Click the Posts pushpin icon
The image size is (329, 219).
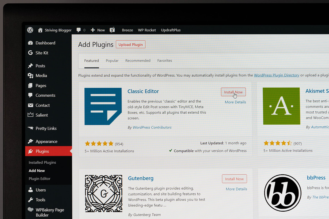(30, 66)
